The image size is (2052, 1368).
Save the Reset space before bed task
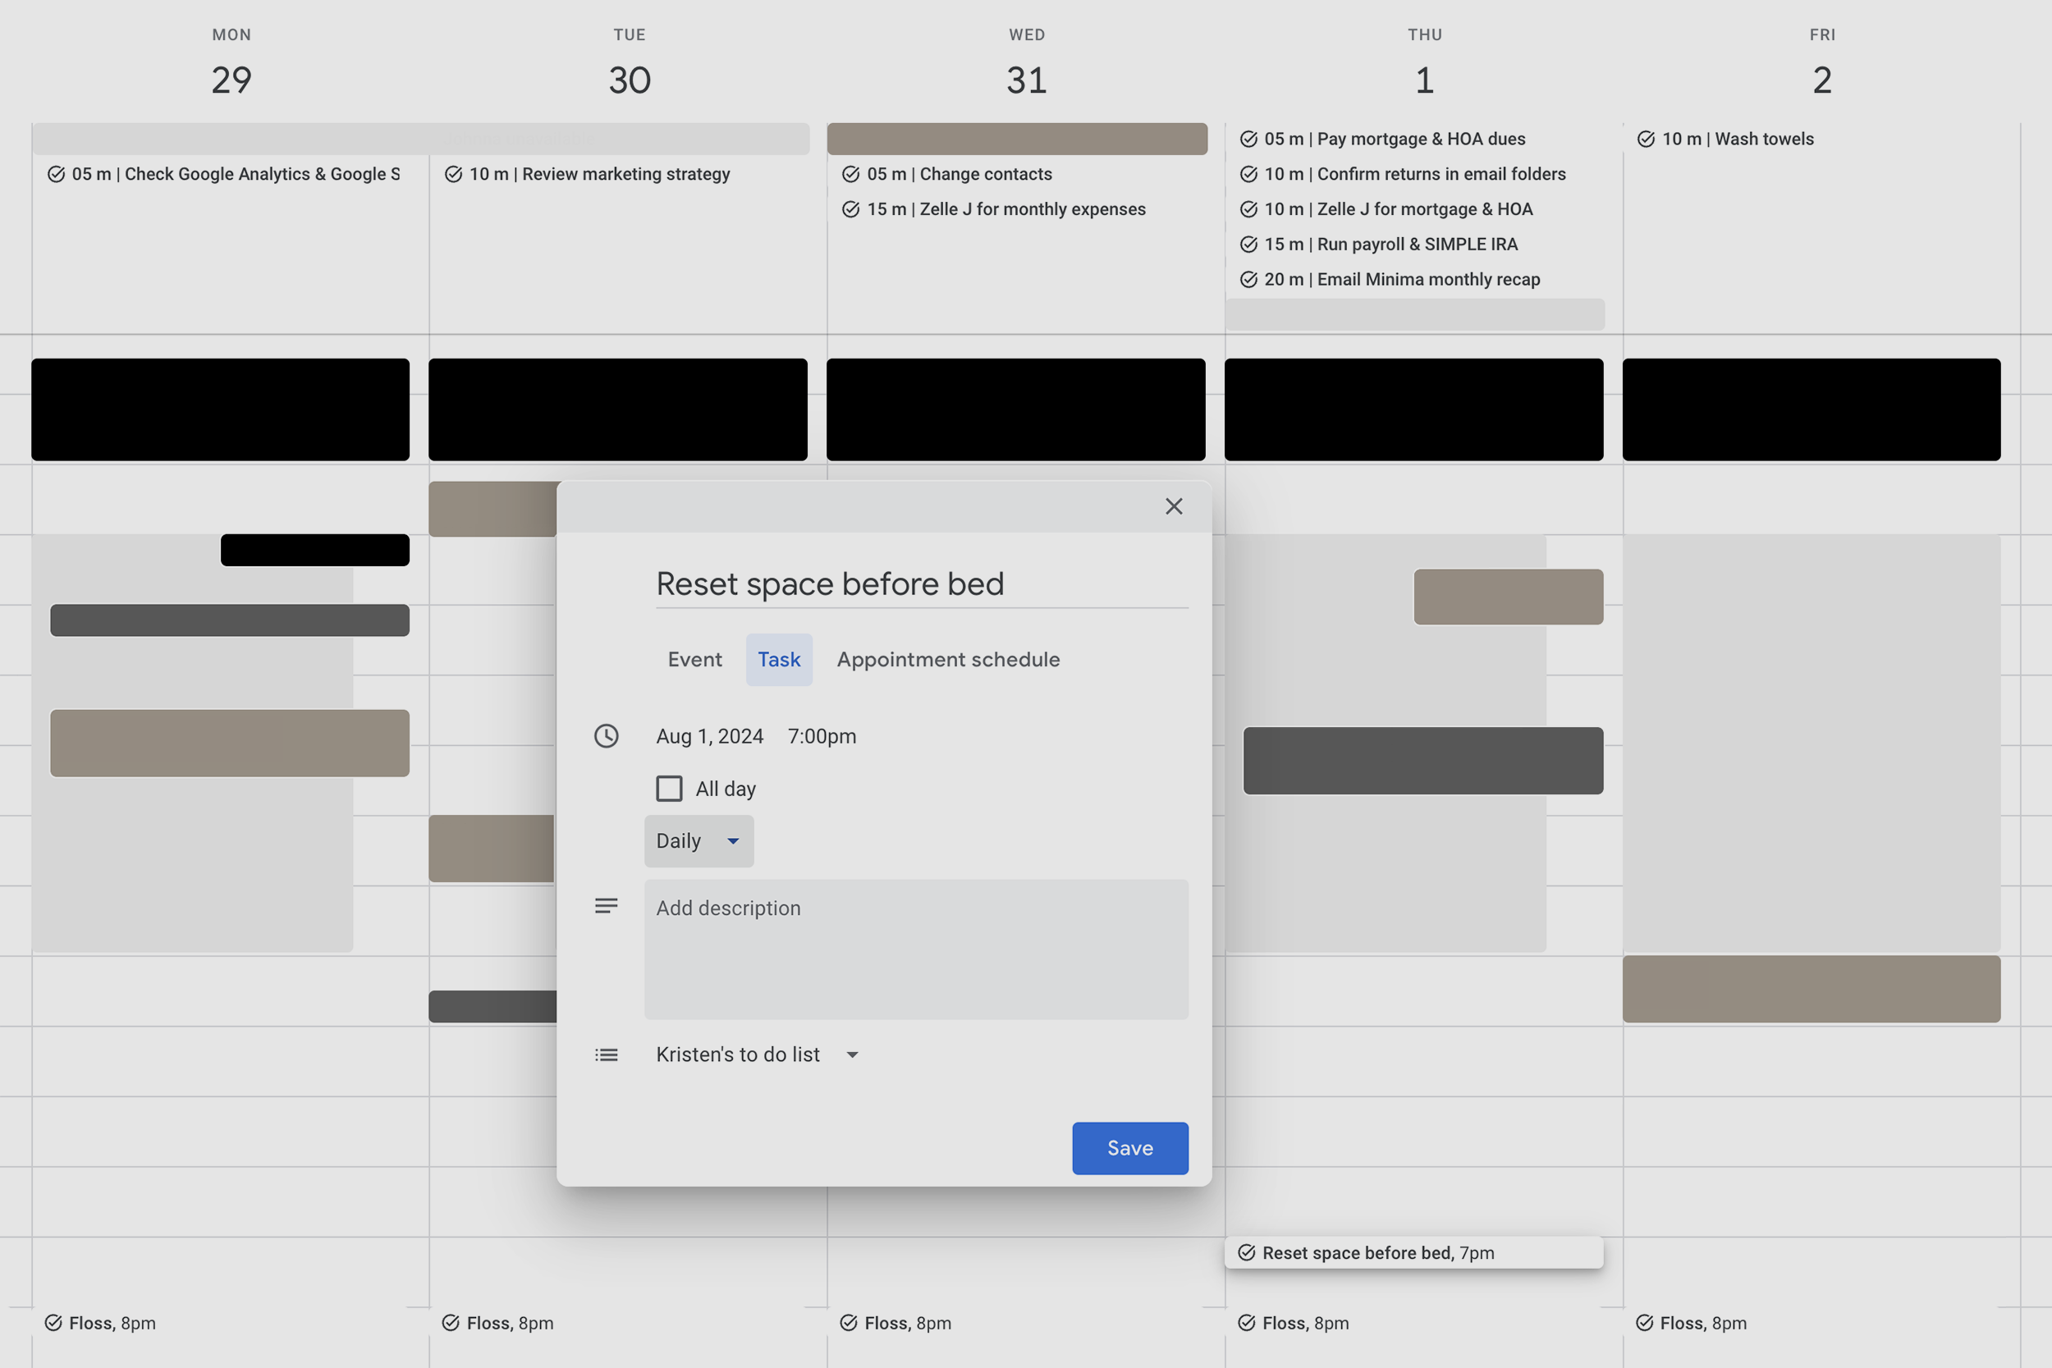click(1129, 1148)
